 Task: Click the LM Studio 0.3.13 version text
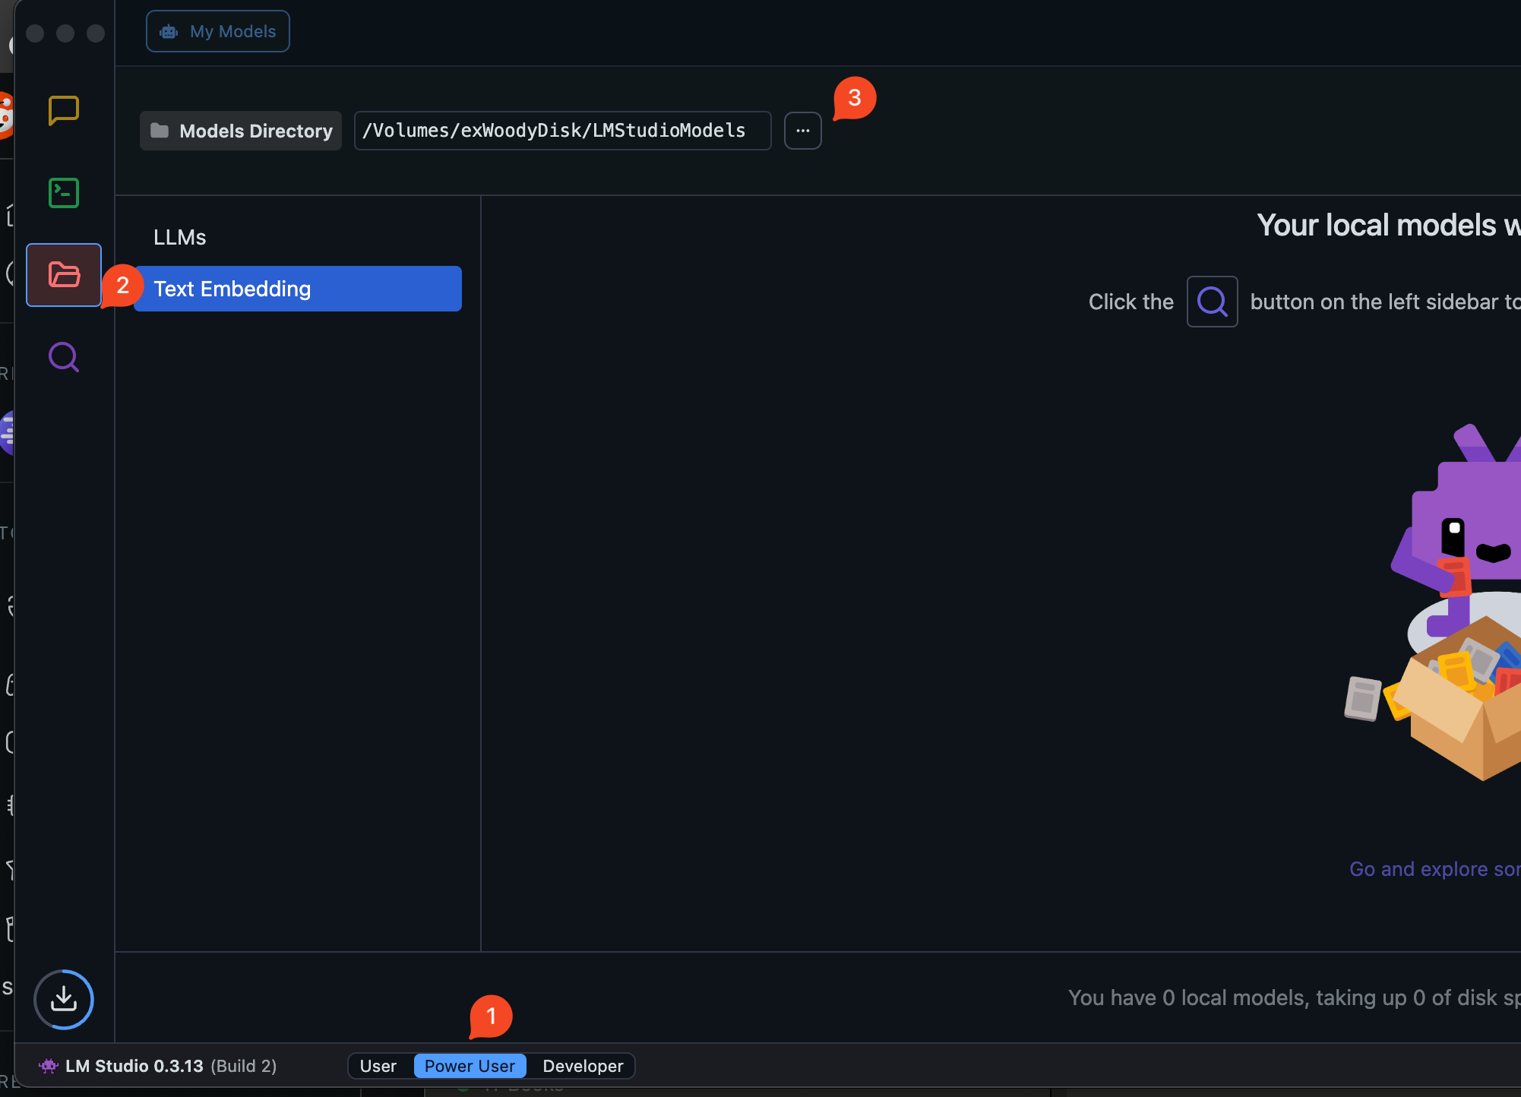pyautogui.click(x=134, y=1066)
